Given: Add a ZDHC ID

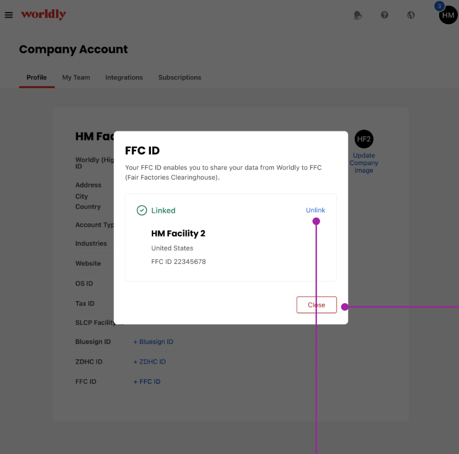Looking at the screenshot, I should pos(149,361).
